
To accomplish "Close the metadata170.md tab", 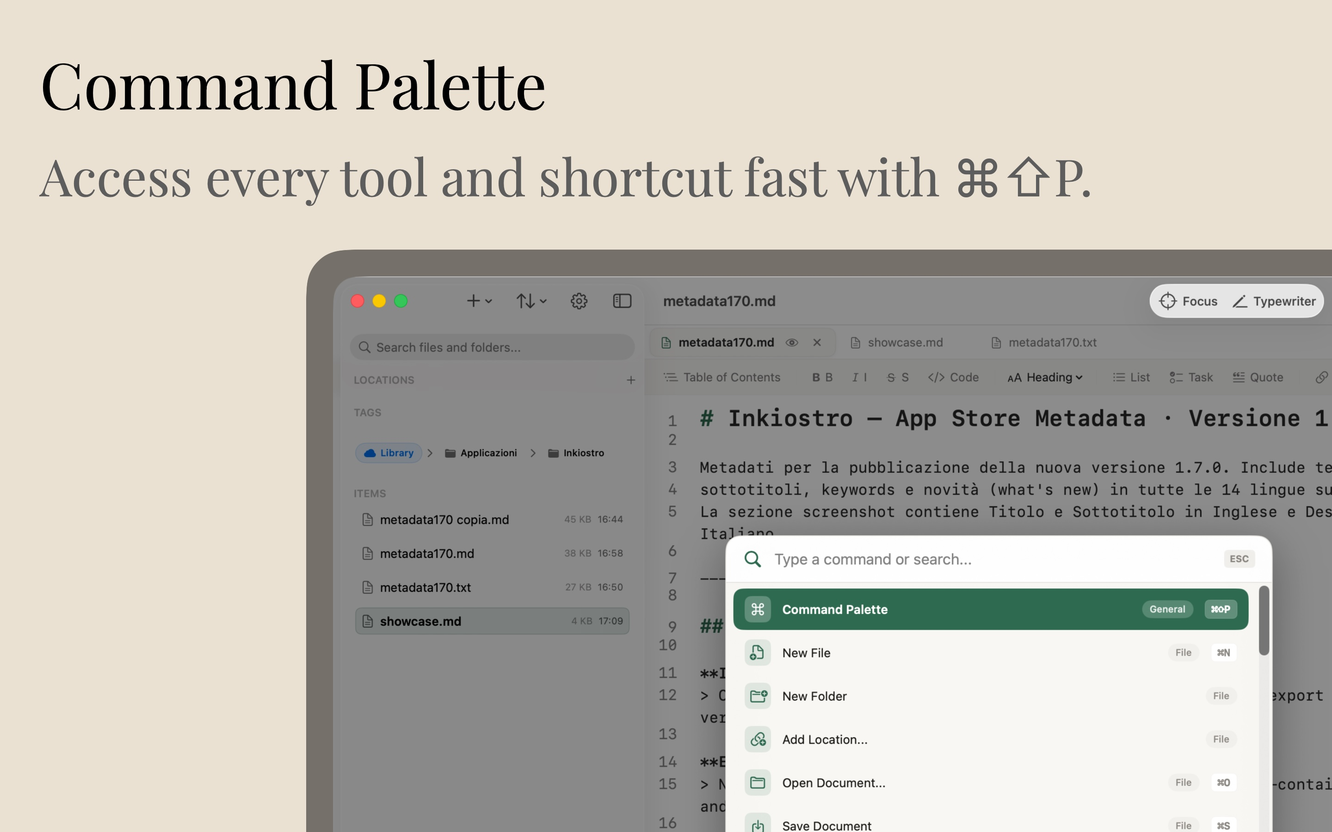I will click(x=817, y=342).
